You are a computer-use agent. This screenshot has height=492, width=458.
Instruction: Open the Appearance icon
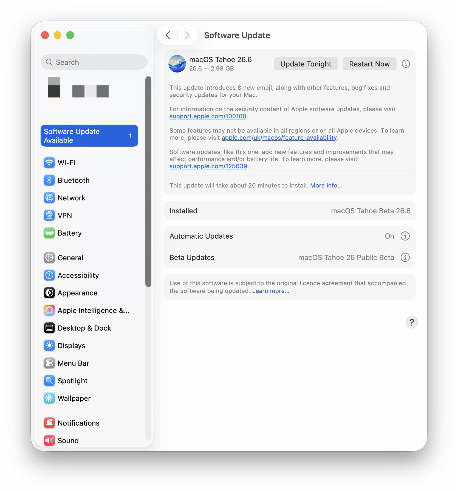click(49, 293)
